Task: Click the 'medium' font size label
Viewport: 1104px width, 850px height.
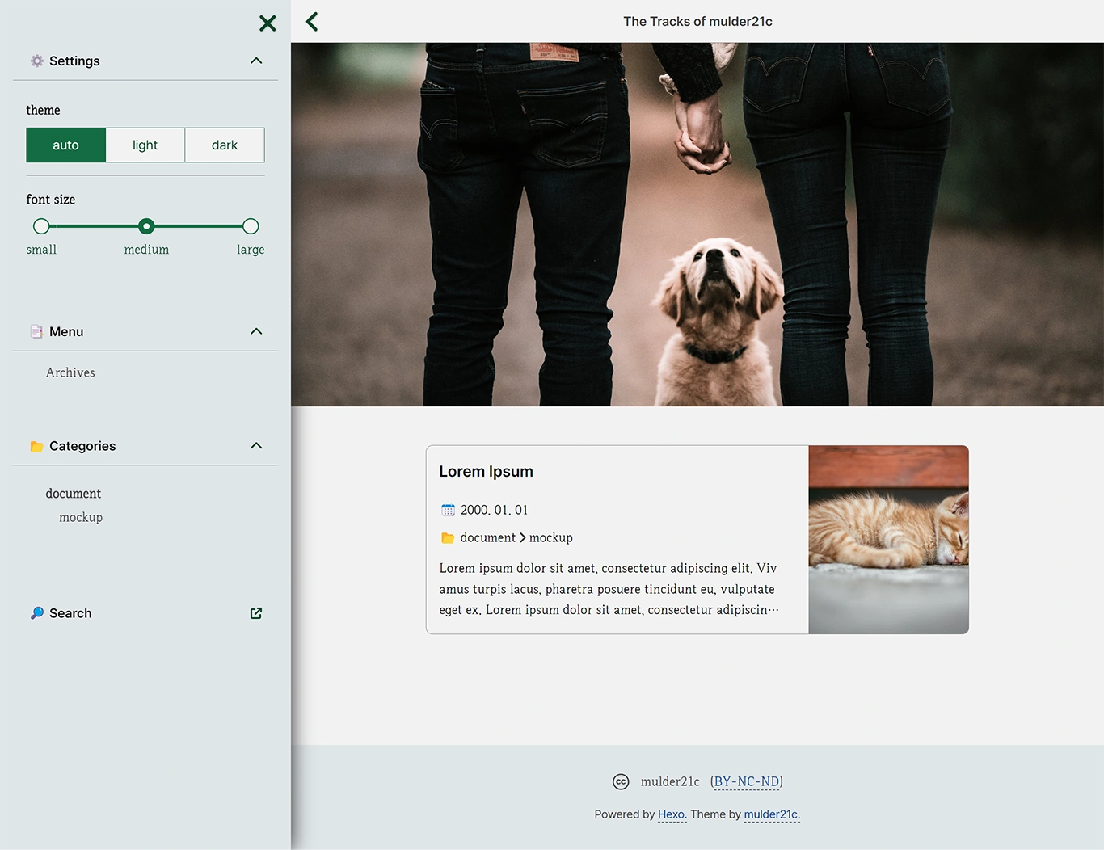Action: click(x=146, y=250)
